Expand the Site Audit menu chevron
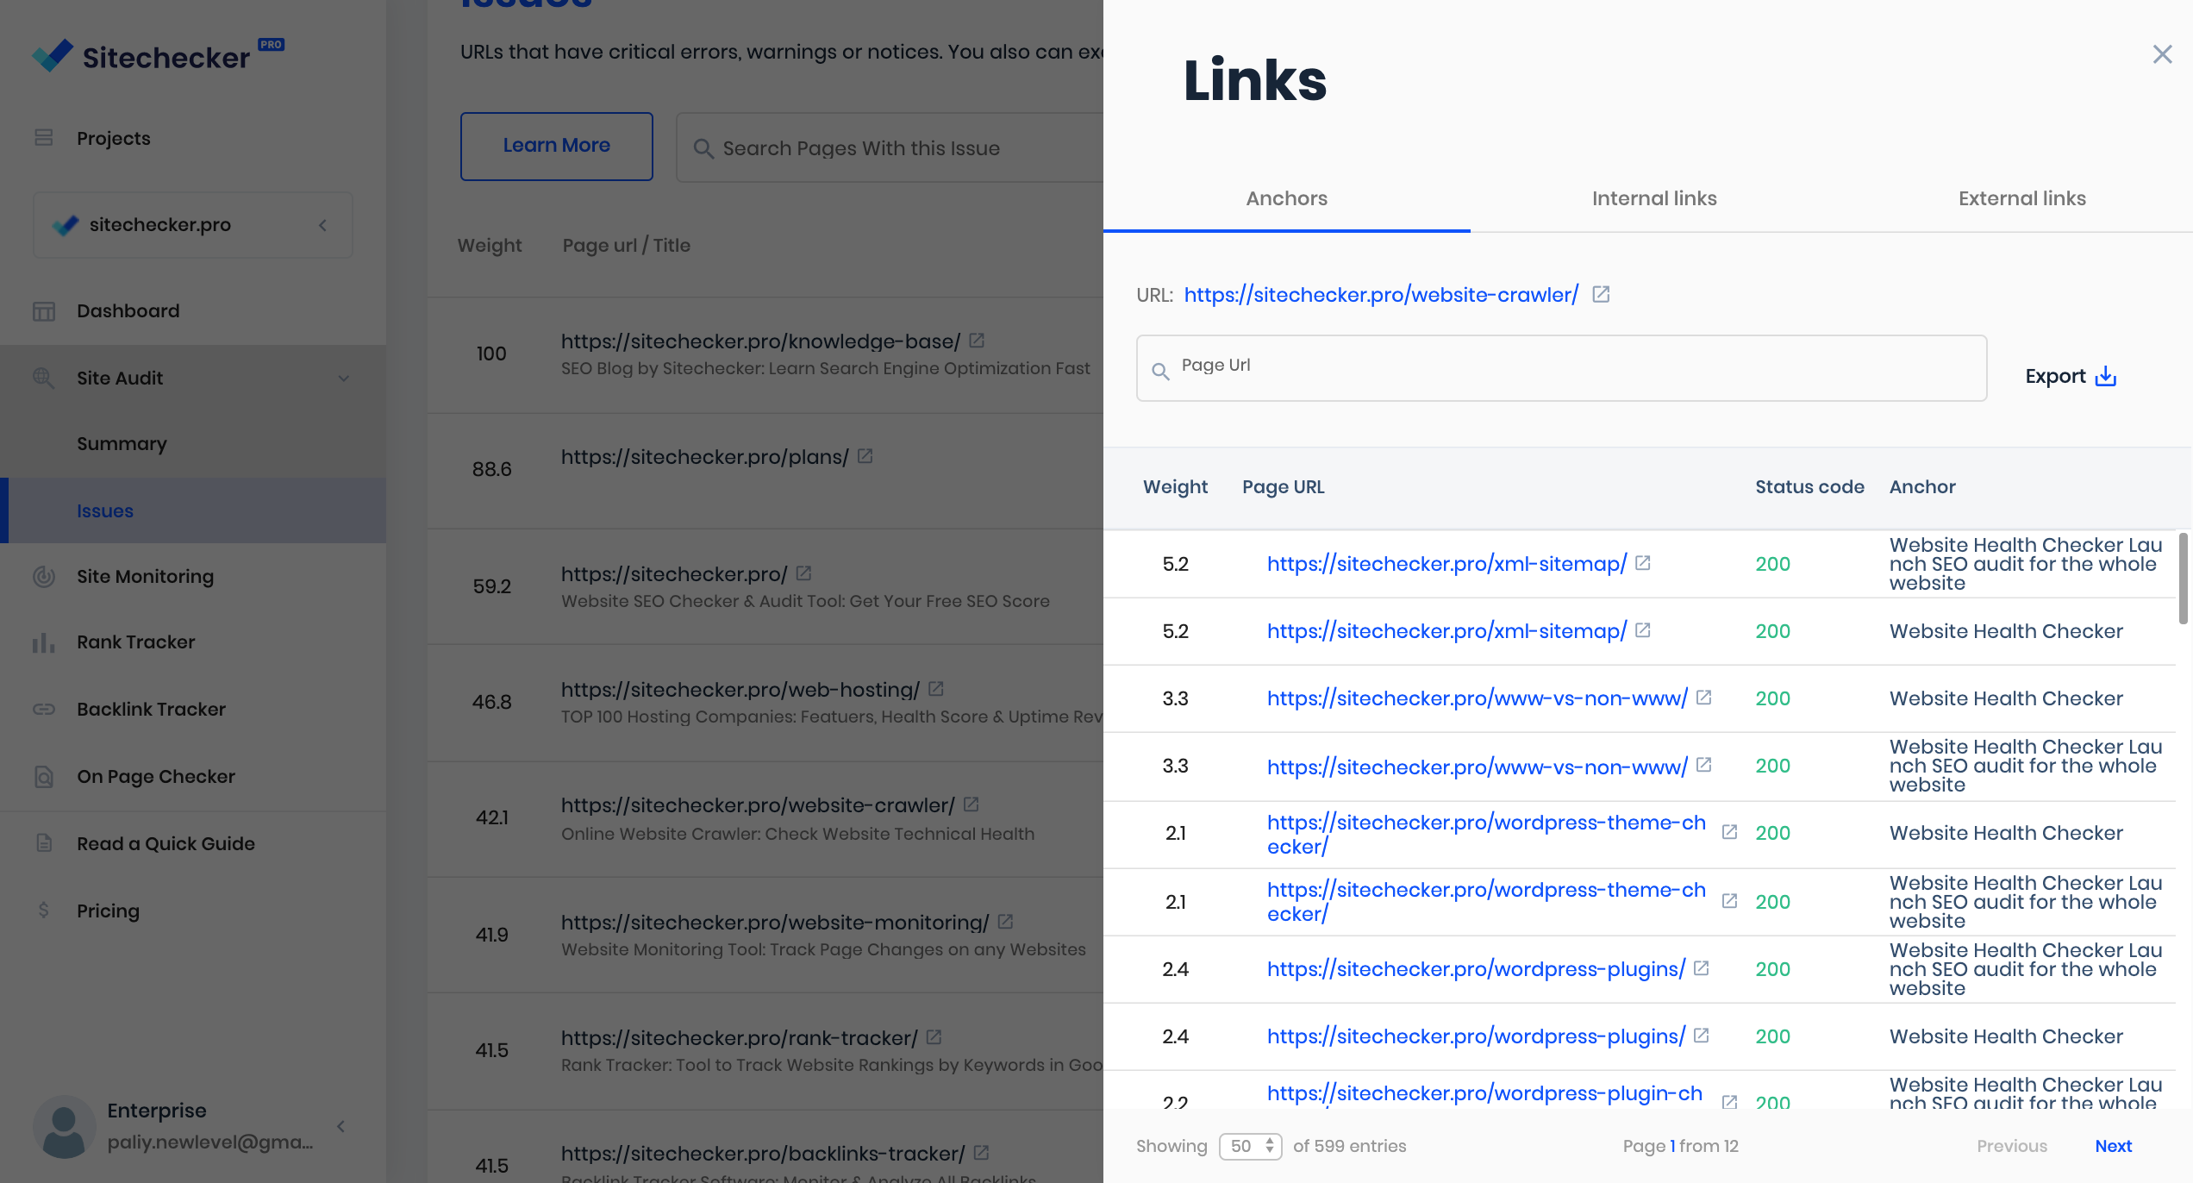 pos(344,379)
